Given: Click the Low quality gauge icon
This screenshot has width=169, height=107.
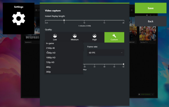Looking at the screenshot, I should [55, 36].
